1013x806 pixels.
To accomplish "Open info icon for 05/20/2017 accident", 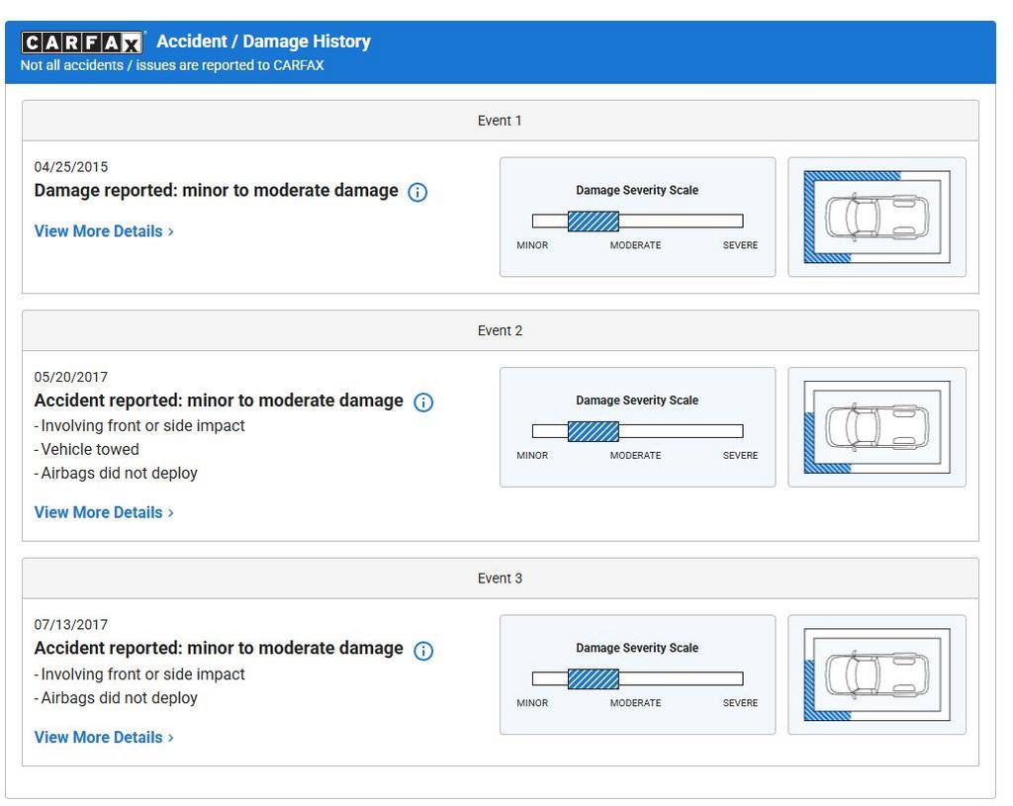I will 423,402.
